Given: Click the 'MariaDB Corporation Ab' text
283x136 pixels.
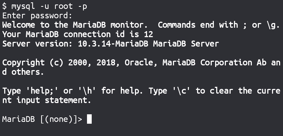Looking at the screenshot, I should 214,63.
